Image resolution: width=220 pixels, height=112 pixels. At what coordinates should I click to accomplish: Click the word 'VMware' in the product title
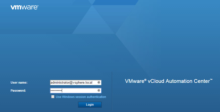[x=135, y=82]
